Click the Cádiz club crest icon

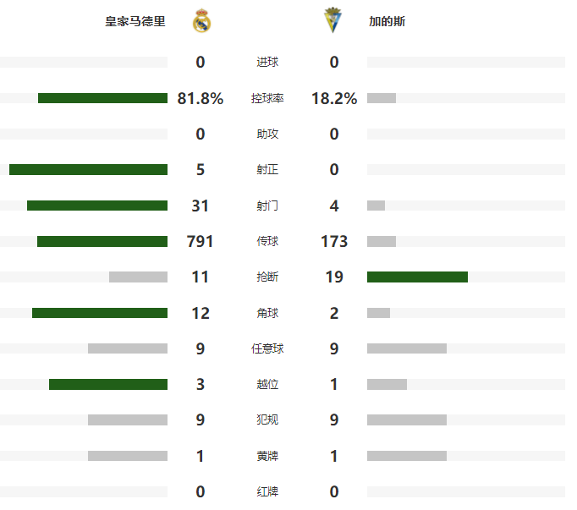pos(332,20)
